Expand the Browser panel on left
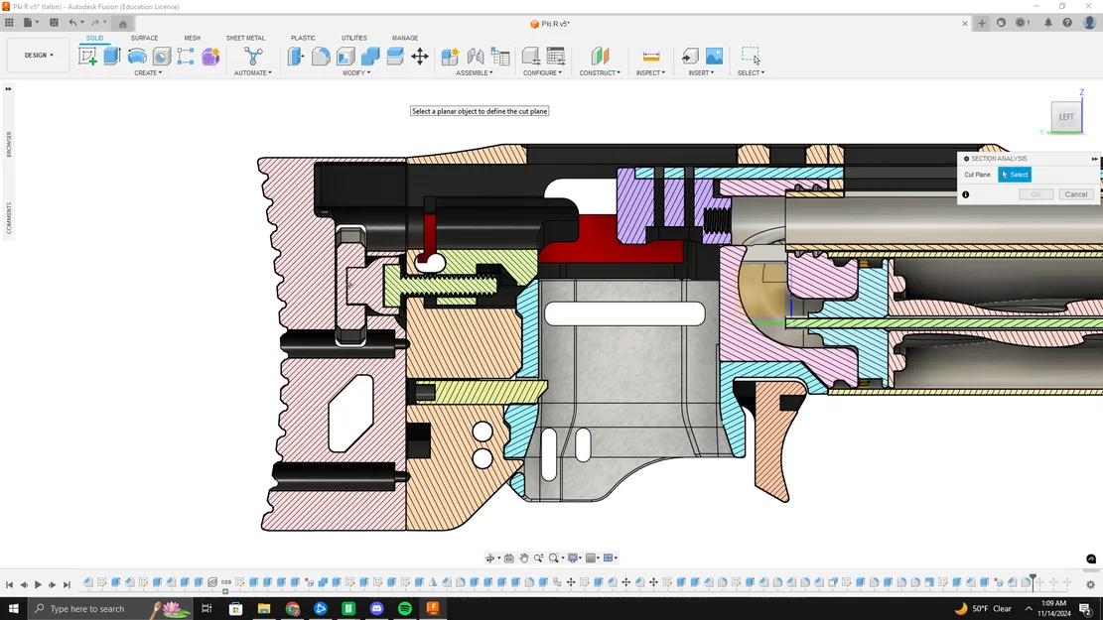1103x620 pixels. [9, 89]
